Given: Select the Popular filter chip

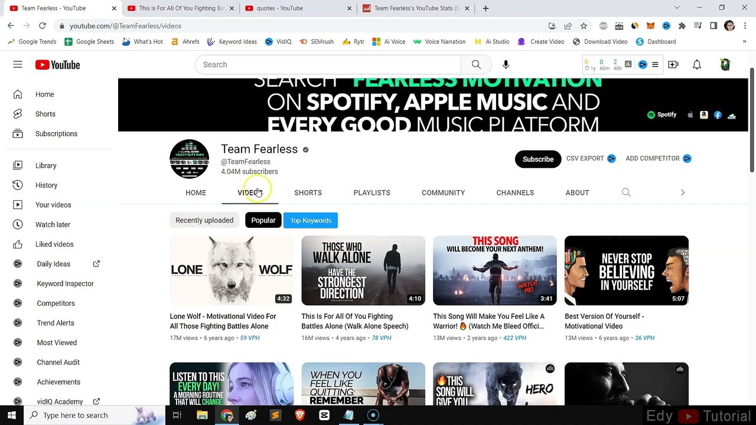Looking at the screenshot, I should pyautogui.click(x=263, y=220).
